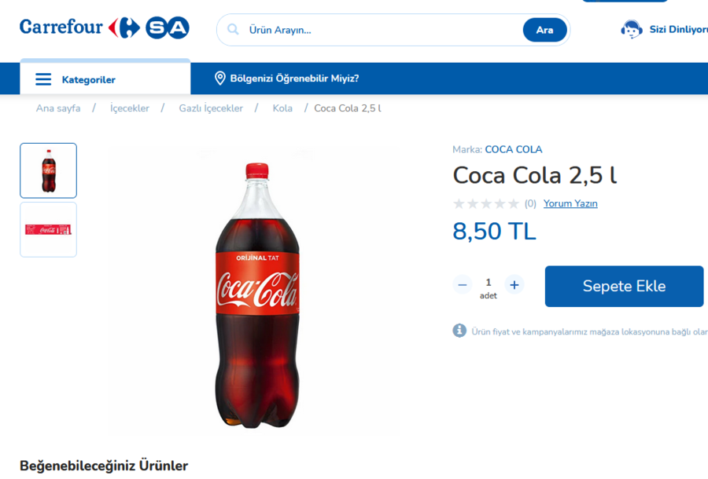
Task: Decrease quantity with the minus button
Action: (463, 285)
